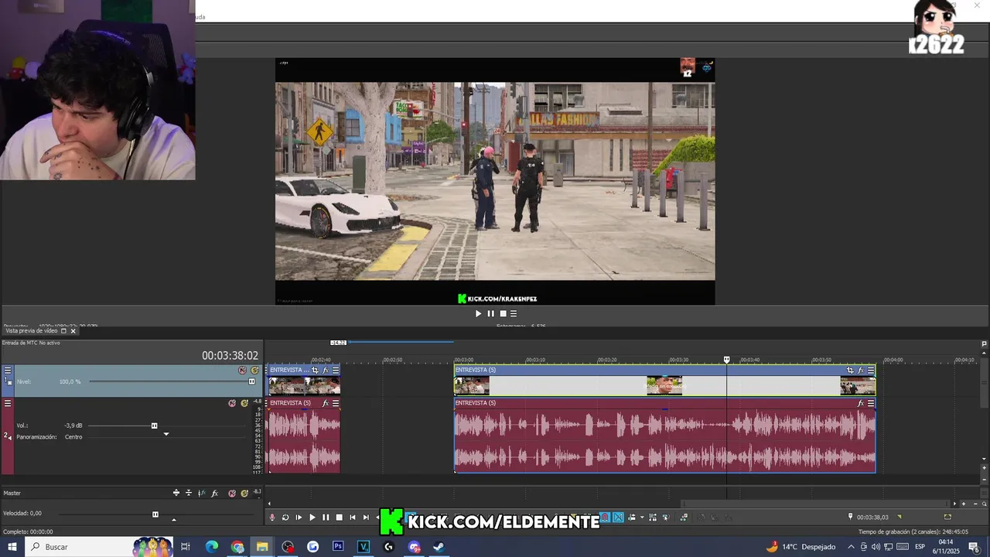The image size is (990, 557).
Task: Adjust video track Nivel opacity slider
Action: (251, 381)
